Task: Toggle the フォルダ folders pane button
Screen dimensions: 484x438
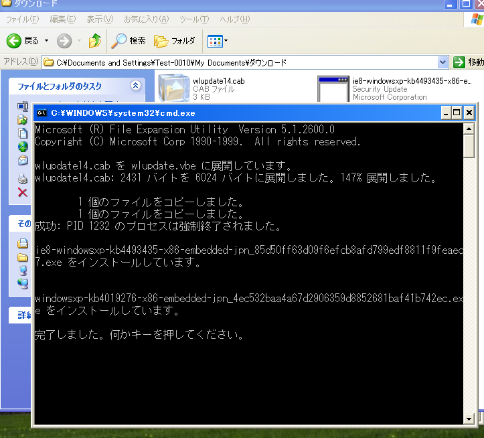Action: click(175, 41)
